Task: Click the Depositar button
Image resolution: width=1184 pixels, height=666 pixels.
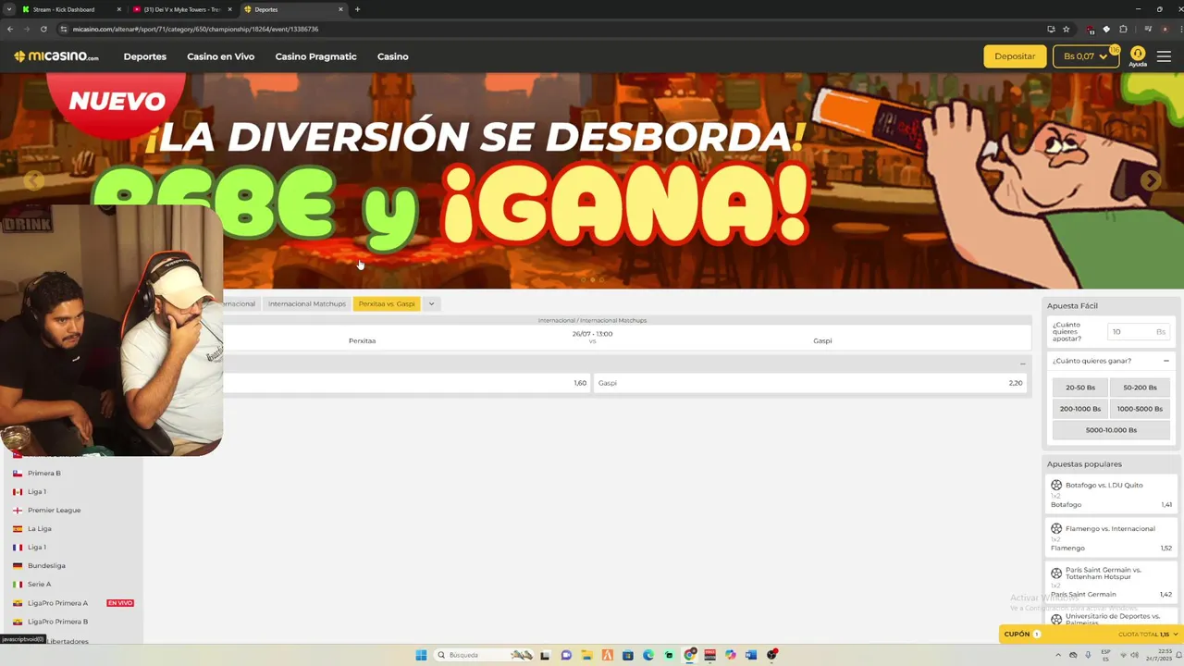Action: point(1015,56)
